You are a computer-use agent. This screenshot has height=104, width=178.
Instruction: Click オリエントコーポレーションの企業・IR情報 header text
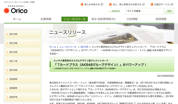(x=19, y=2)
